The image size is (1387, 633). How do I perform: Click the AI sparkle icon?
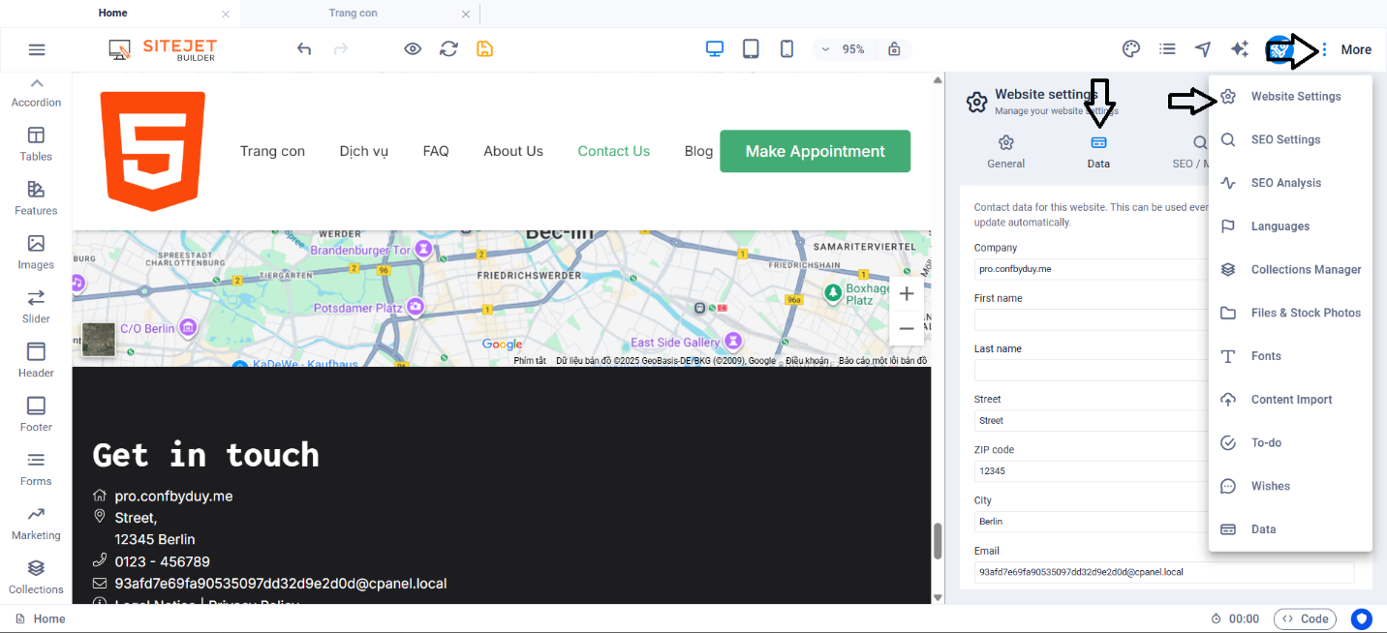(1239, 49)
